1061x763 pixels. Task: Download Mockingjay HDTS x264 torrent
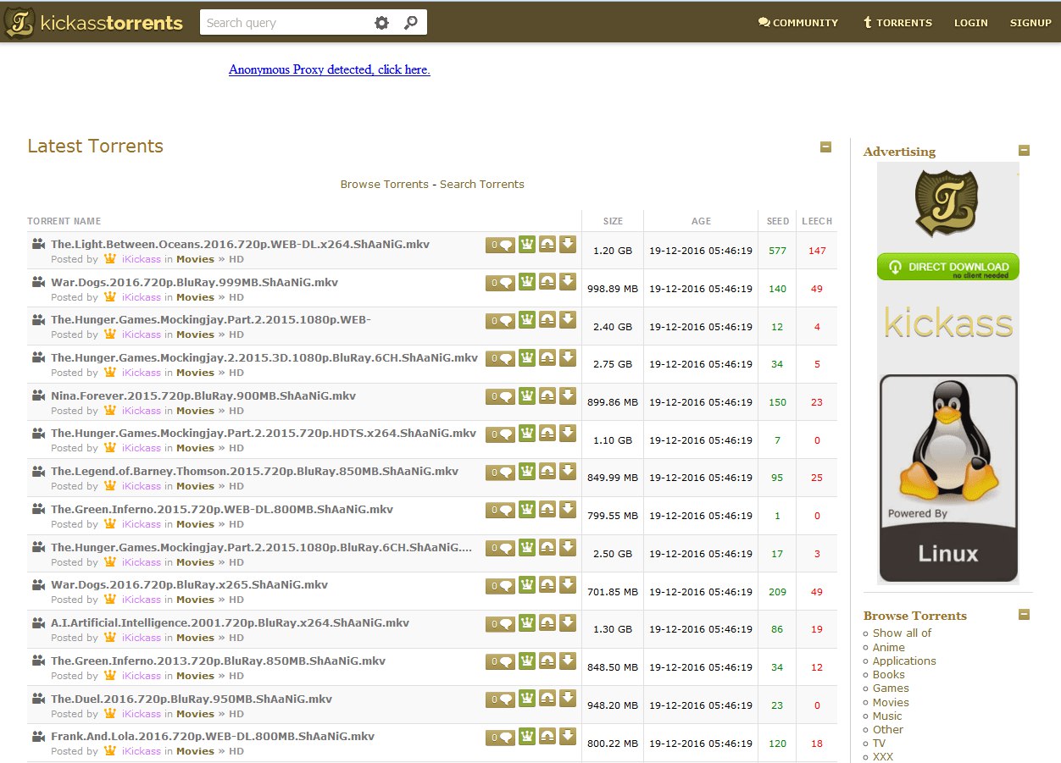coord(568,434)
